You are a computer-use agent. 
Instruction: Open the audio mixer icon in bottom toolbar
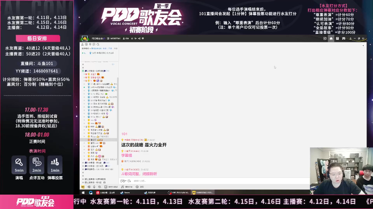pos(99,187)
